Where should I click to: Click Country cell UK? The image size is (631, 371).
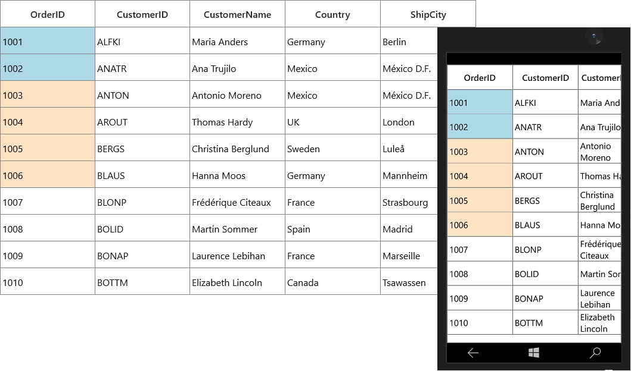click(333, 121)
